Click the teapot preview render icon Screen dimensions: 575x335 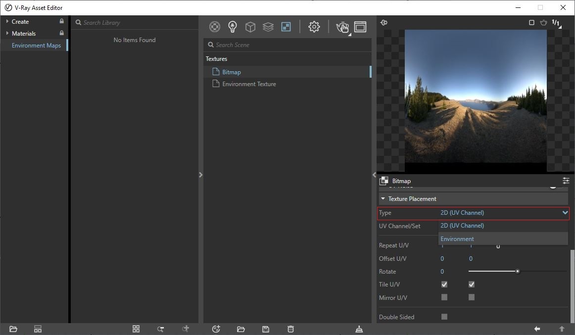[543, 23]
